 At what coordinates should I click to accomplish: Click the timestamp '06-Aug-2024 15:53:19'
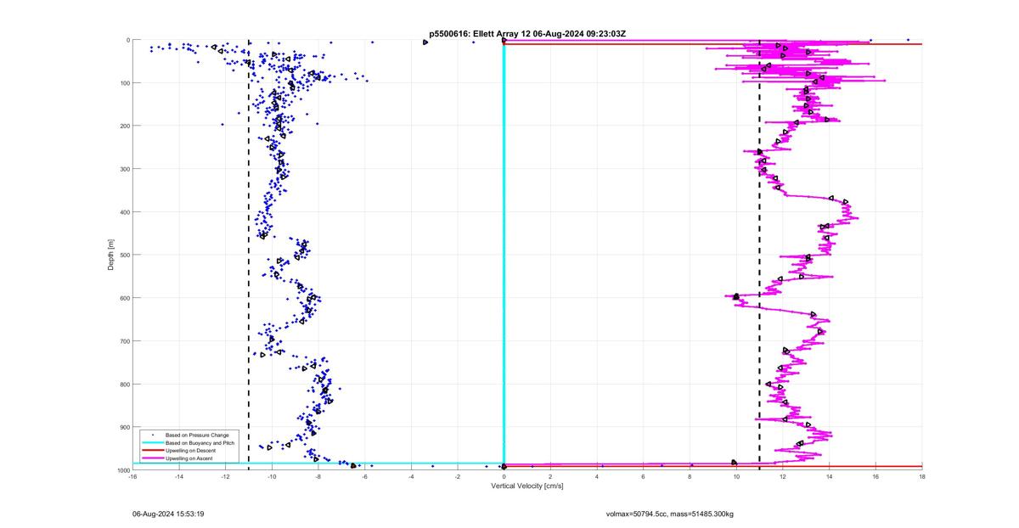coord(167,514)
